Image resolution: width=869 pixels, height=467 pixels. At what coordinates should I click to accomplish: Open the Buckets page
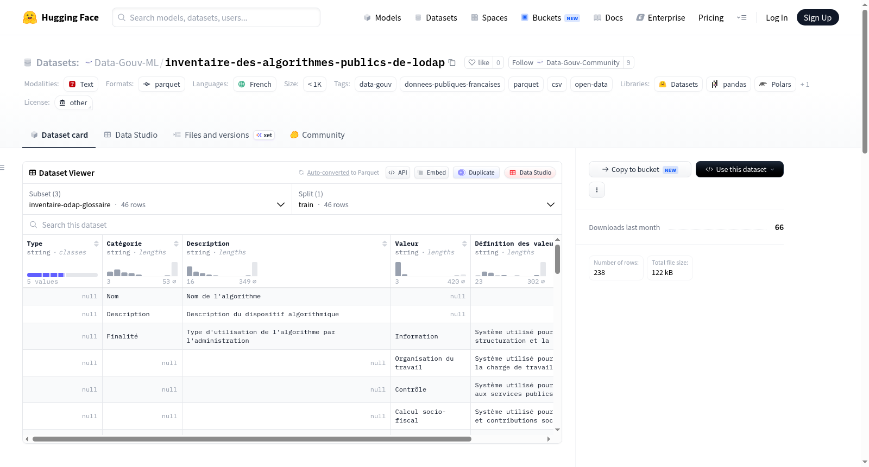click(x=550, y=17)
